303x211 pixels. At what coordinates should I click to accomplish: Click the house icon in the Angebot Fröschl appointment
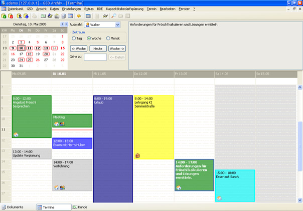click(x=16, y=134)
